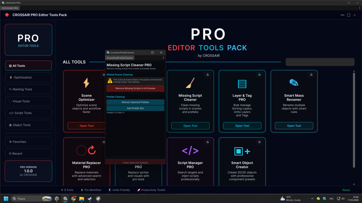Click the red diamond CROSSAIR logo in header

[x=7, y=15]
